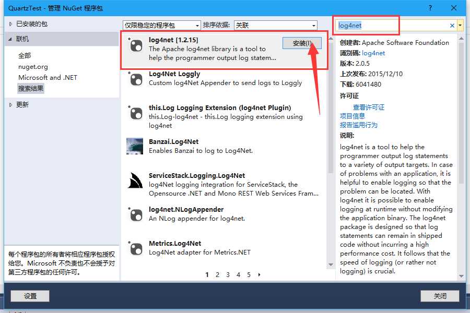This screenshot has height=313, width=470.
Task: Click the help question mark button
Action: point(430,8)
